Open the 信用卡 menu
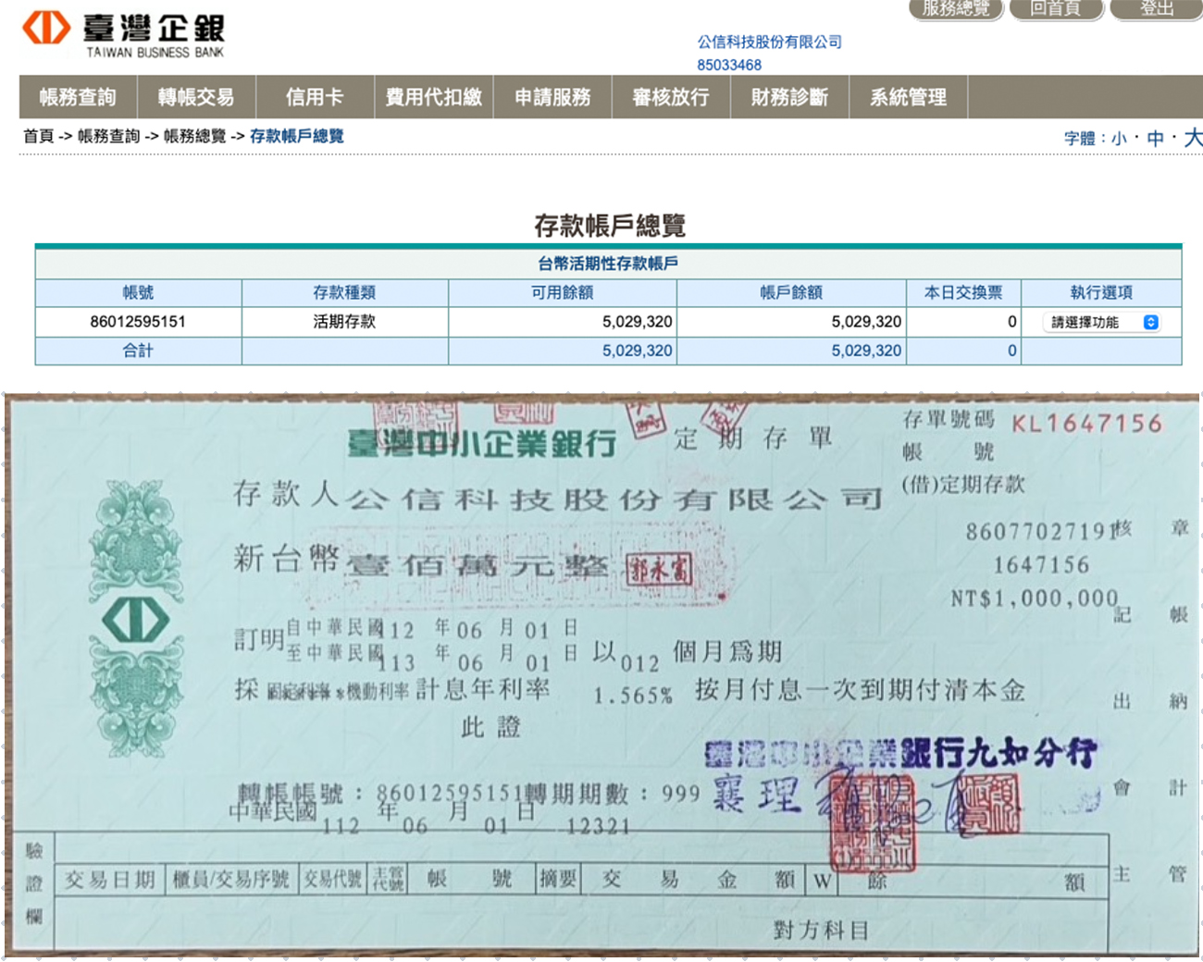Screen dimensions: 1203x962 tap(315, 97)
